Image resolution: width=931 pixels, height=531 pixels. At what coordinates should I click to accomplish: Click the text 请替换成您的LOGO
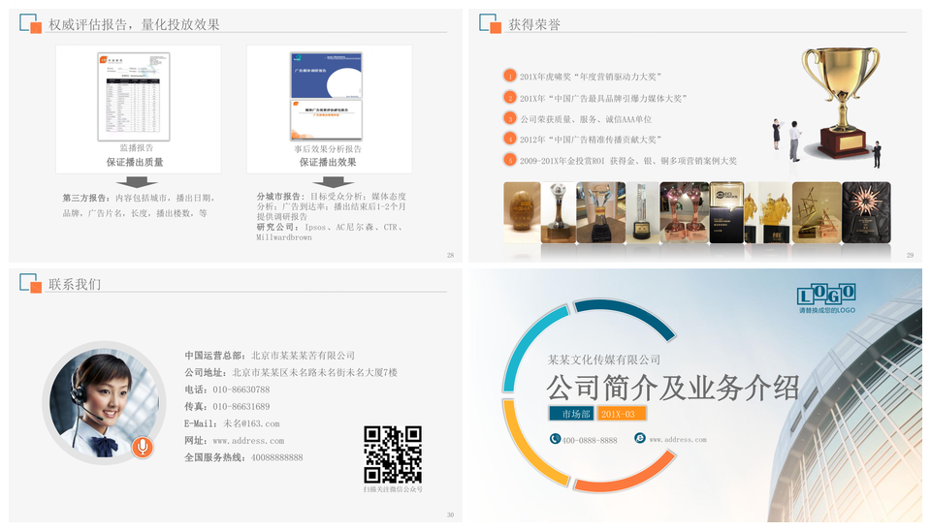coord(826,310)
